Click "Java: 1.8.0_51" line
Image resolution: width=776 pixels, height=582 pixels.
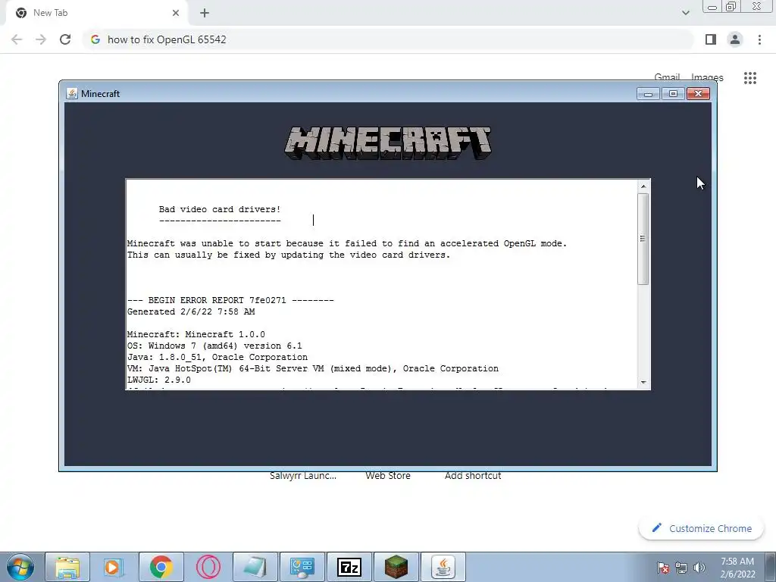pos(217,358)
